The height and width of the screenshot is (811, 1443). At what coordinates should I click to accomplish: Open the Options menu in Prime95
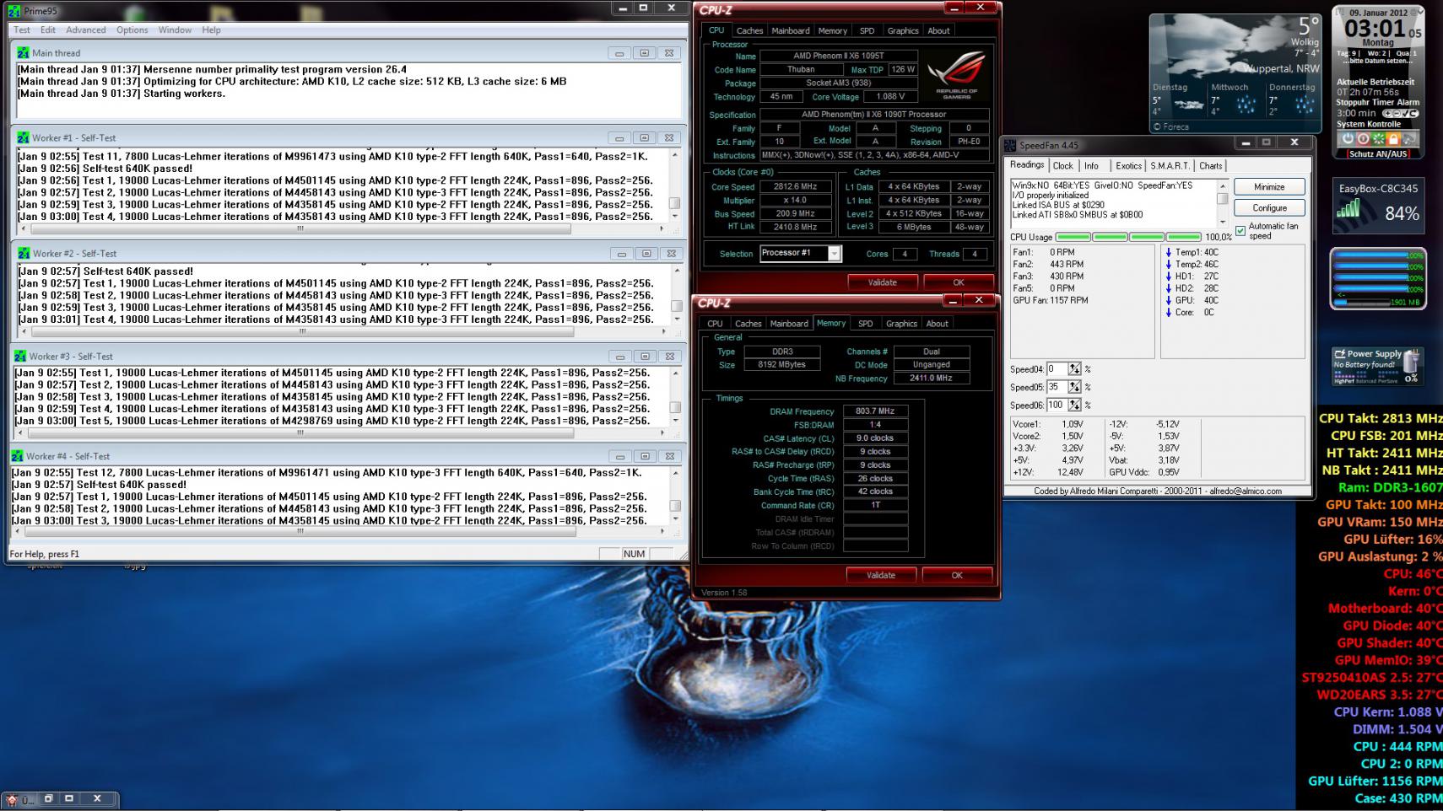tap(132, 30)
